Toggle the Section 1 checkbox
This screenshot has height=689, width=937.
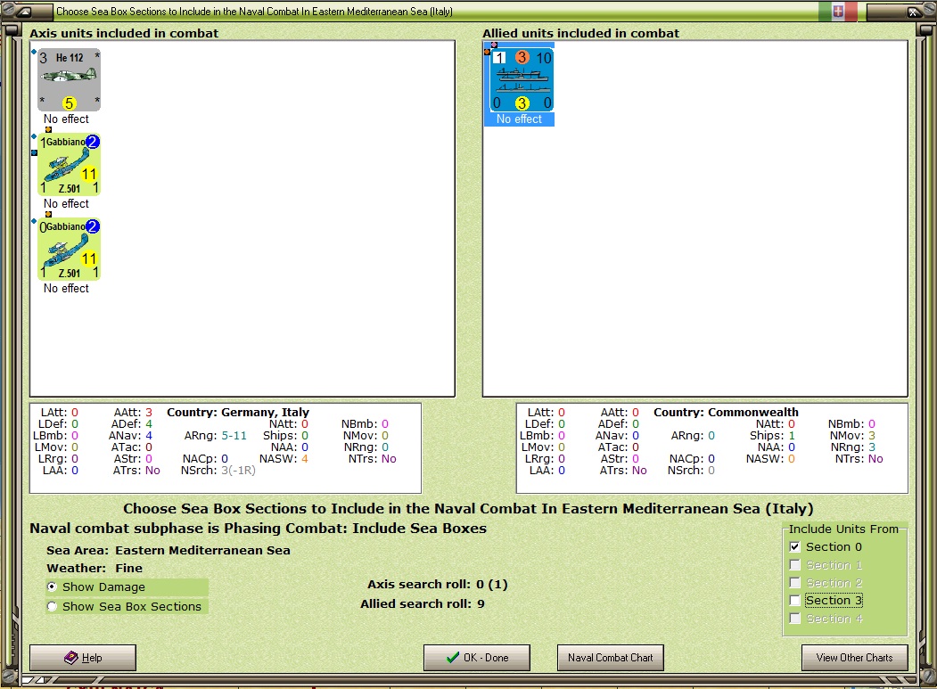[x=794, y=565]
